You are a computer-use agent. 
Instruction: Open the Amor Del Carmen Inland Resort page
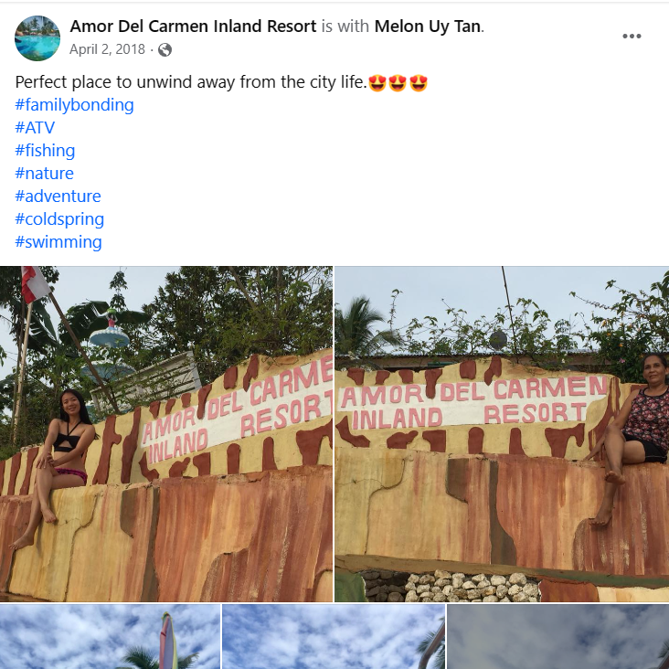[x=193, y=27]
